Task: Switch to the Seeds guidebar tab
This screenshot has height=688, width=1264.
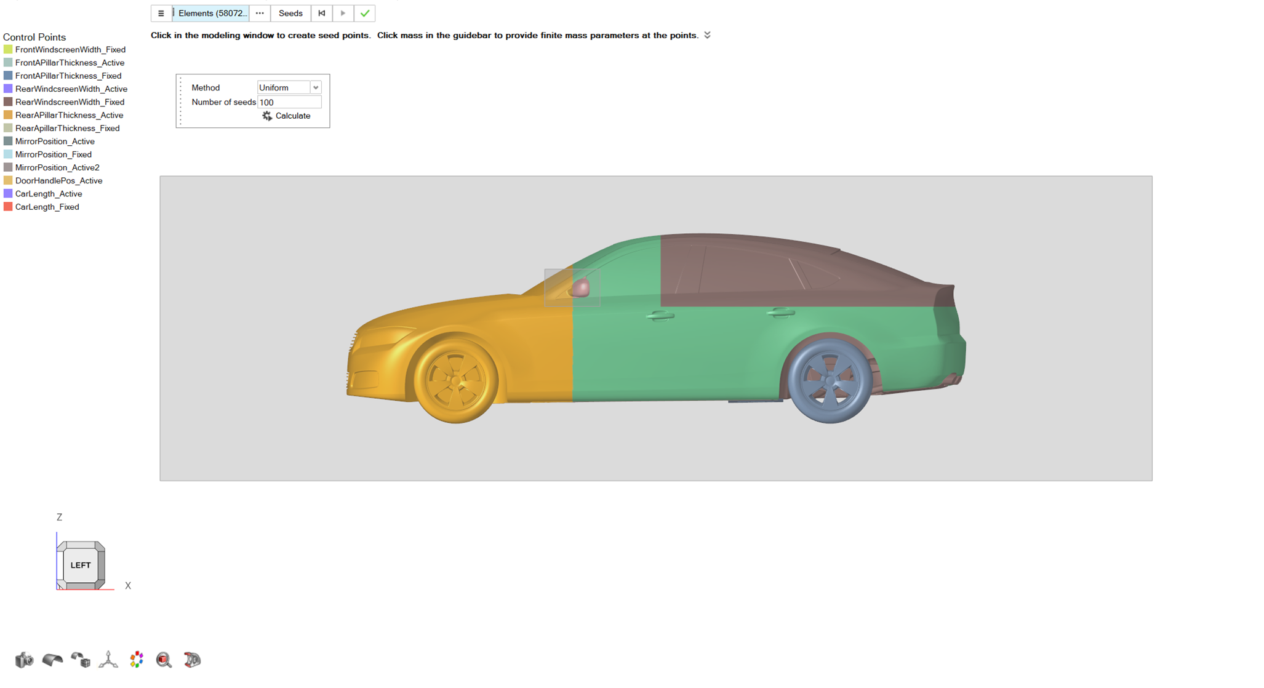Action: 290,14
